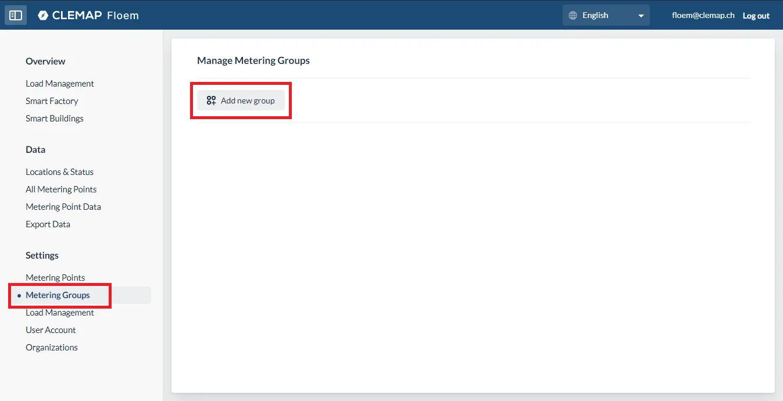Screen dimensions: 783x401
Task: Click Manage Metering Groups page title
Action: (253, 60)
